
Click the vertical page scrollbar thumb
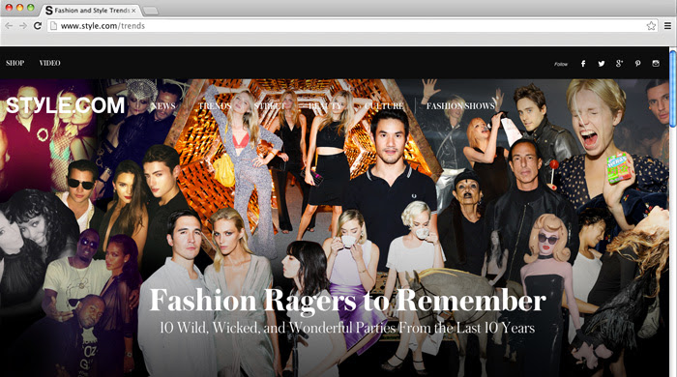pyautogui.click(x=673, y=88)
